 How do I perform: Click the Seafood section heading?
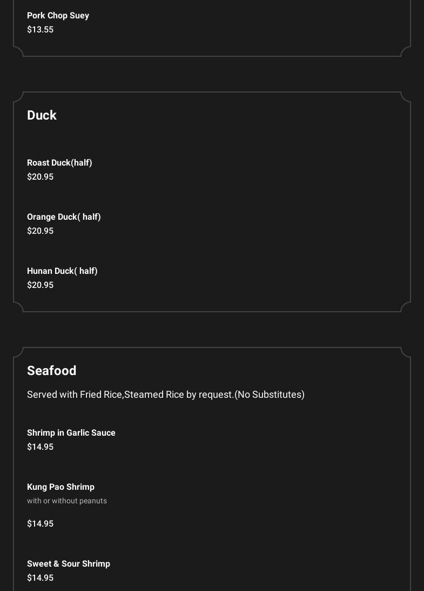(51, 371)
